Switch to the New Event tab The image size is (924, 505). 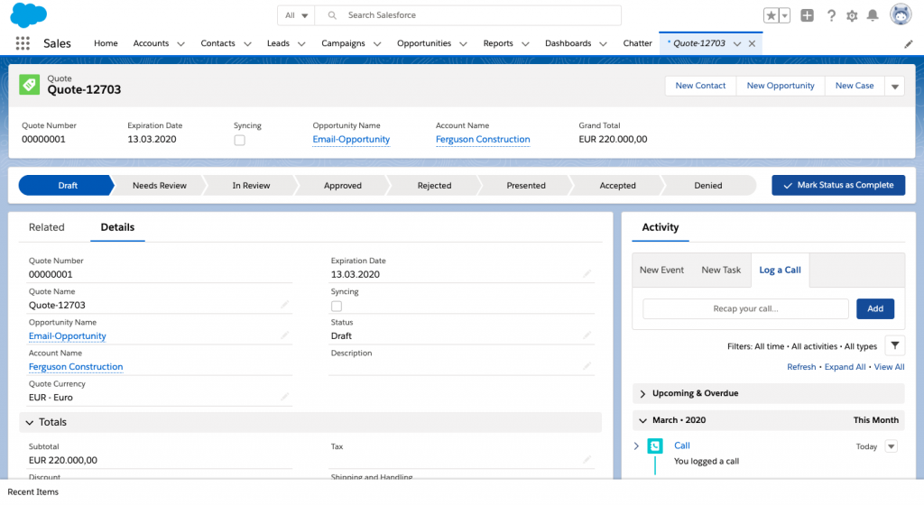(x=661, y=271)
